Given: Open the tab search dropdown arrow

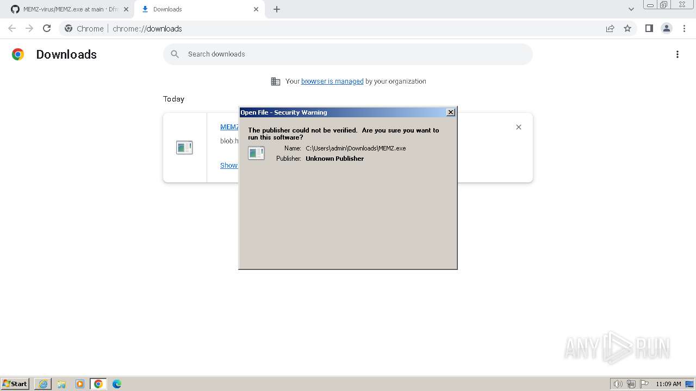Looking at the screenshot, I should (x=631, y=9).
